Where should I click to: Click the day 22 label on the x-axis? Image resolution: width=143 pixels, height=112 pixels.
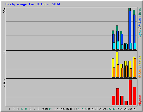(x=96, y=109)
